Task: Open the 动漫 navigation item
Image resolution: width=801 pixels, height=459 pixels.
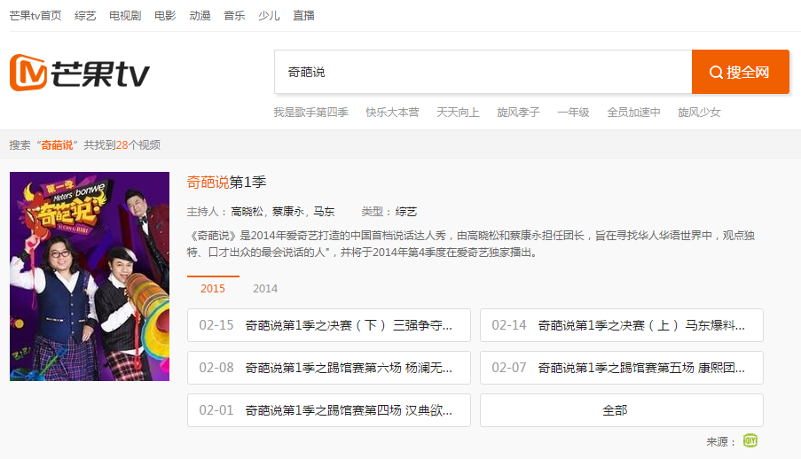Action: click(x=200, y=16)
